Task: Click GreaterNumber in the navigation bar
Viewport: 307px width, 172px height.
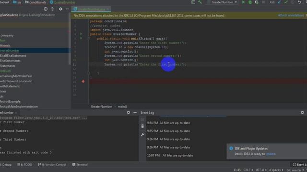Action: 63,2
